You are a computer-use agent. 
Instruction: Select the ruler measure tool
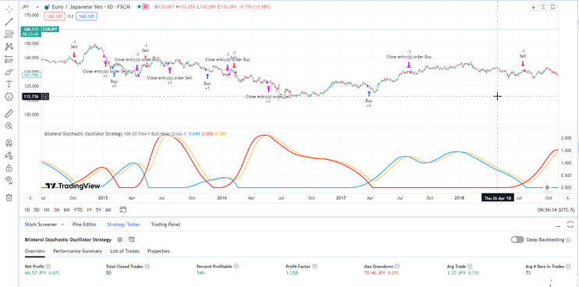click(9, 113)
